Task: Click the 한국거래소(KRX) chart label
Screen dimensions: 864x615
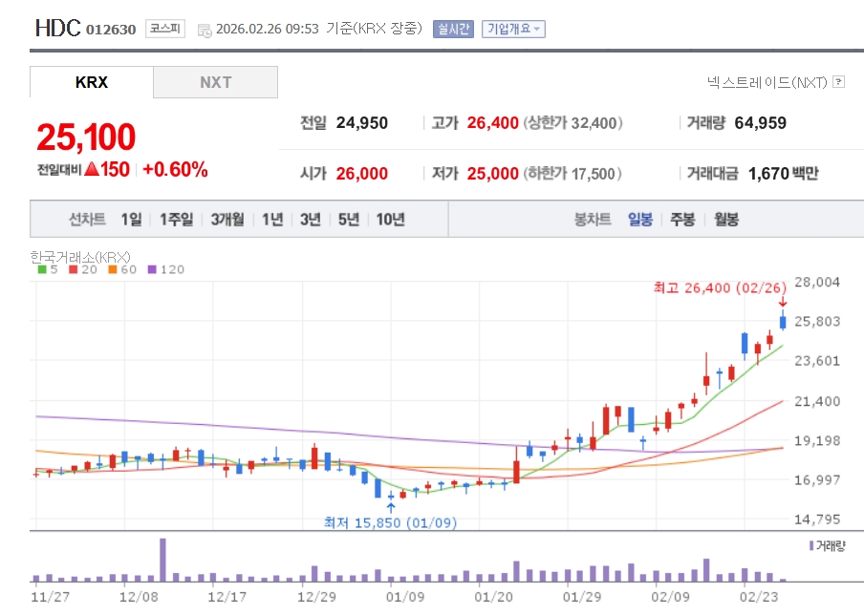Action: [x=80, y=257]
